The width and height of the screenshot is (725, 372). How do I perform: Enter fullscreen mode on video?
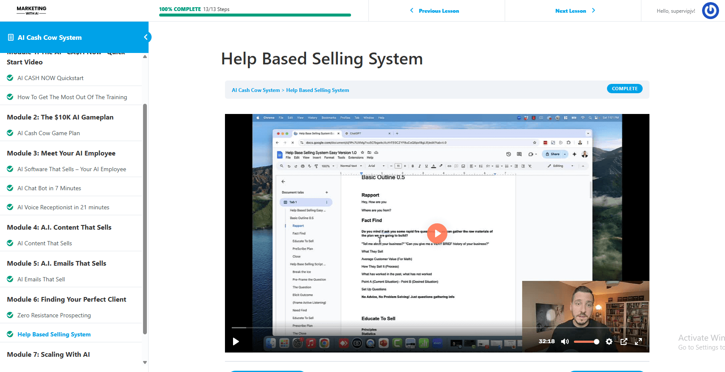[638, 341]
